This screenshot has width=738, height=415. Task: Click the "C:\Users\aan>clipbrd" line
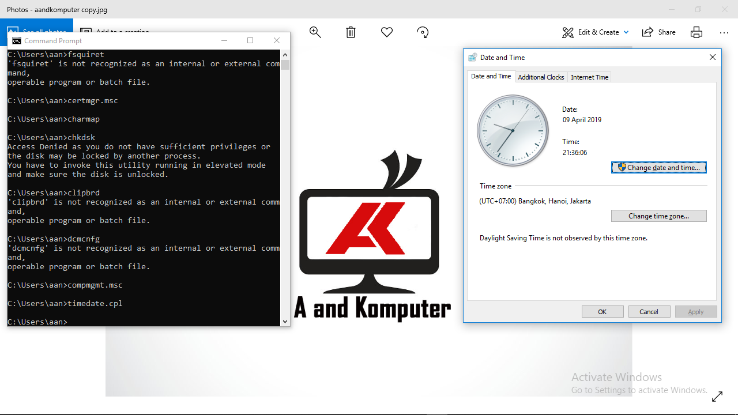[x=54, y=193]
